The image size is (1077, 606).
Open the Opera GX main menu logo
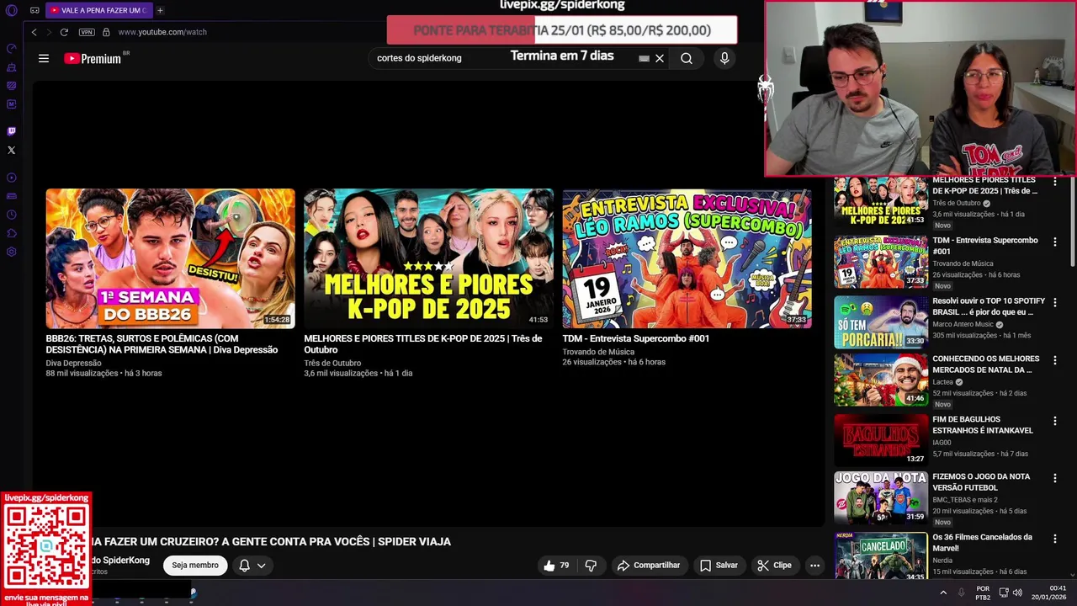(11, 10)
